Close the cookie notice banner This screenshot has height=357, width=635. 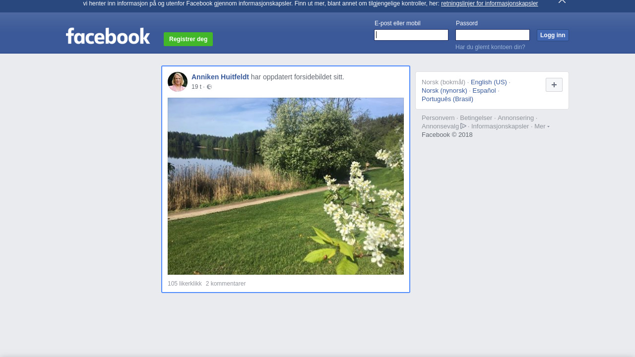pyautogui.click(x=562, y=1)
